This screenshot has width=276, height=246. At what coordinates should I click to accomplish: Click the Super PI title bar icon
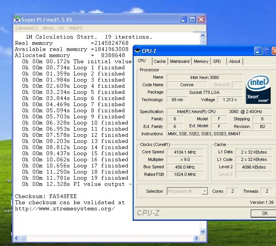pos(17,19)
